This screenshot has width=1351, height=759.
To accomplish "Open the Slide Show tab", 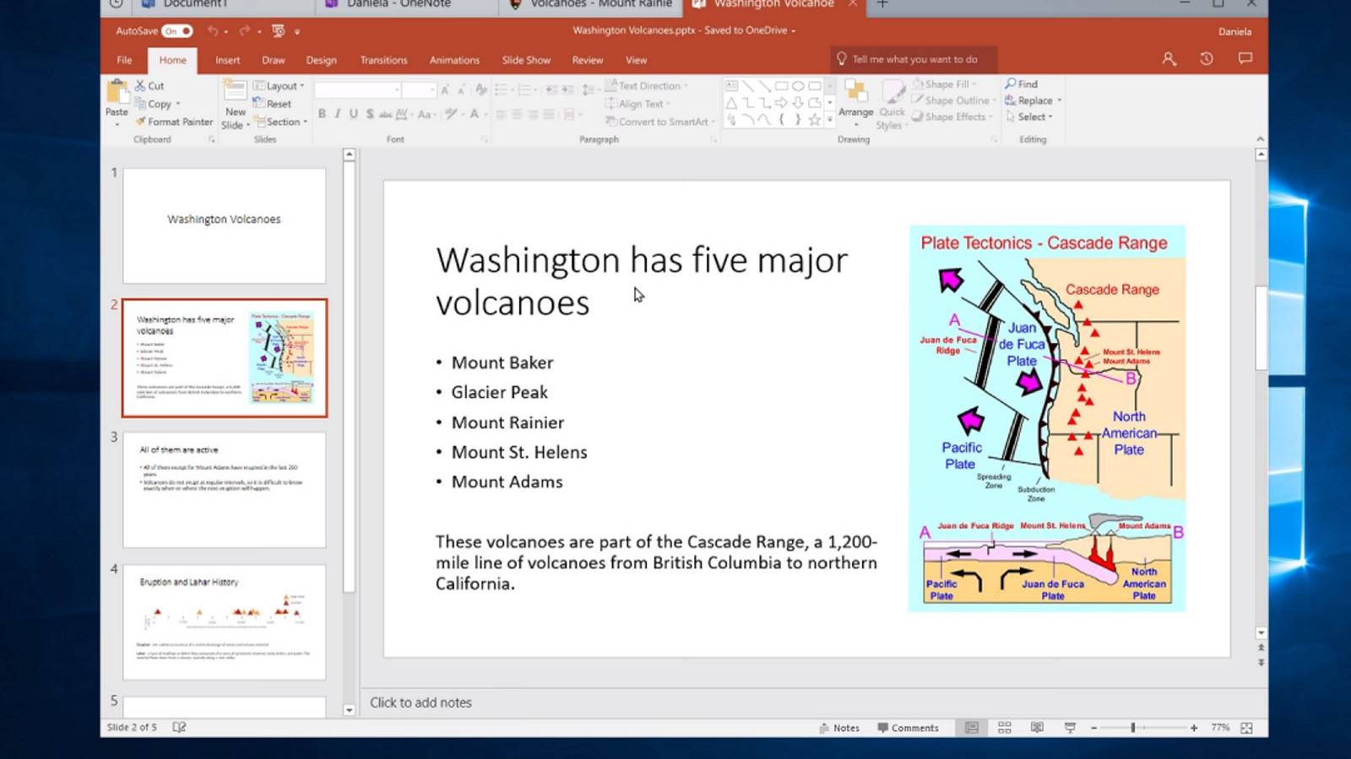I will (x=526, y=60).
